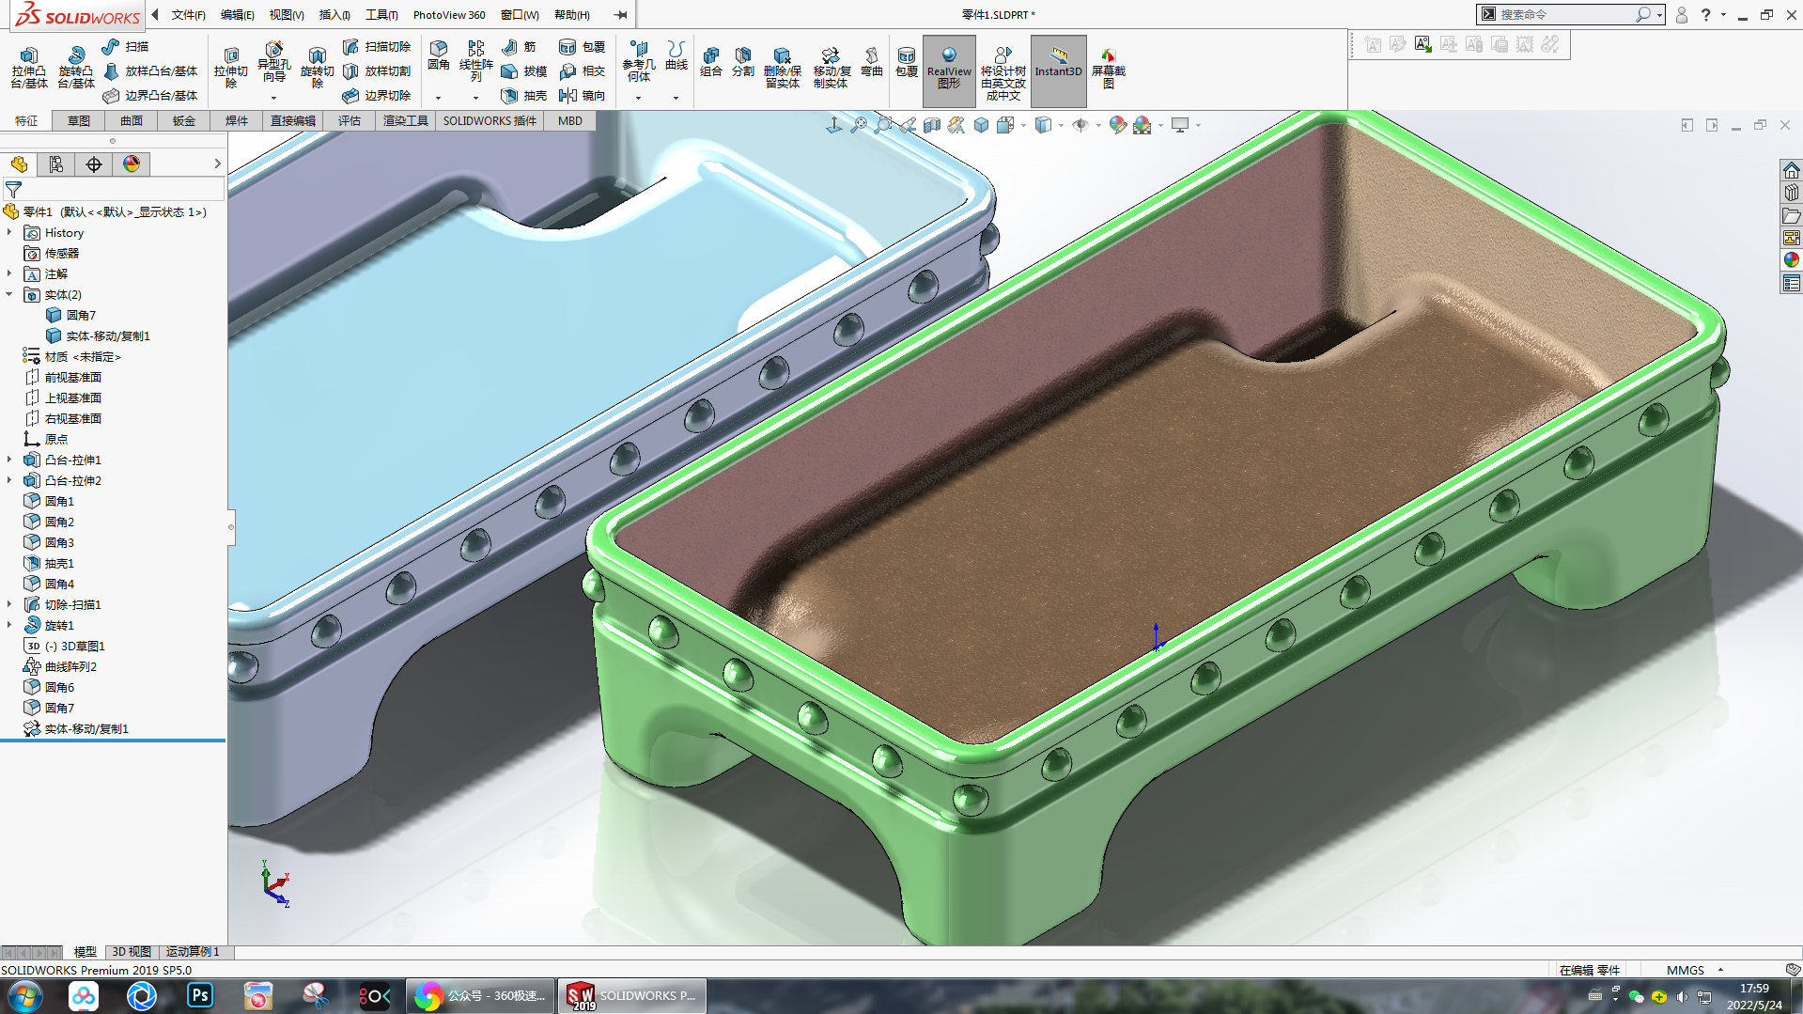Image resolution: width=1803 pixels, height=1014 pixels.
Task: Select the 分割 split tool
Action: (x=743, y=62)
